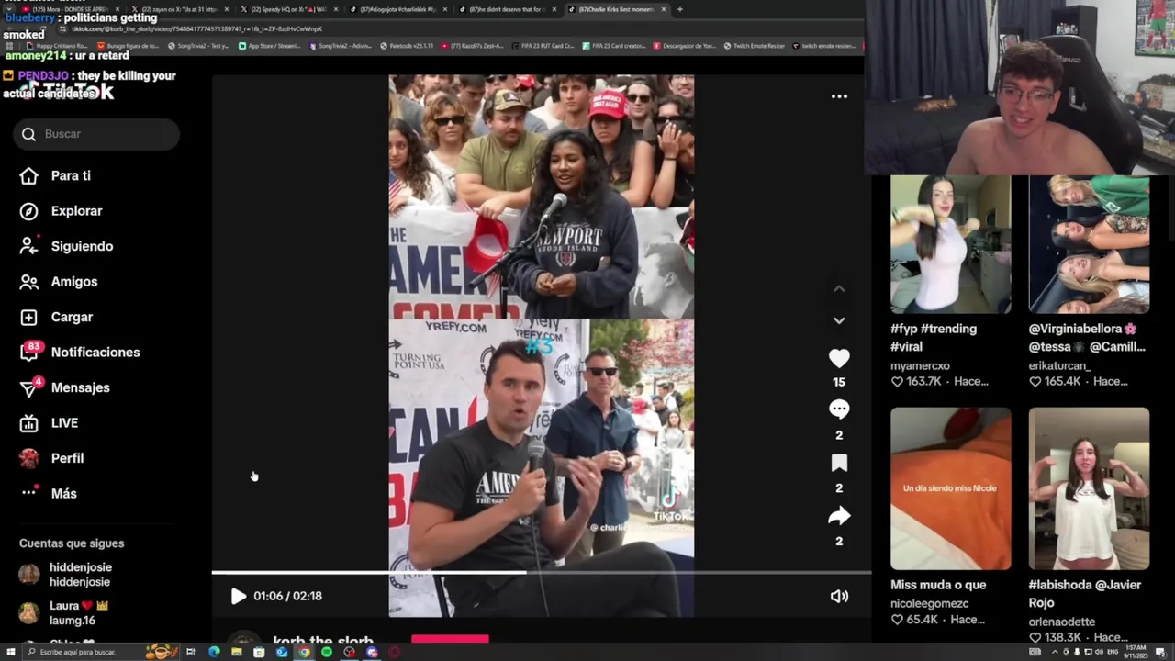The image size is (1175, 661).
Task: Visit the myamercxo profile link
Action: point(920,365)
